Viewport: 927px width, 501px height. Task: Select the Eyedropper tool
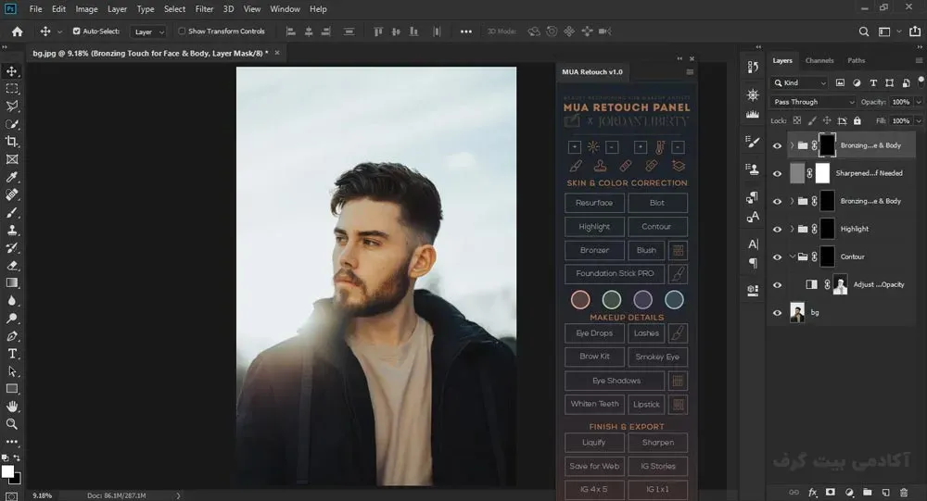(x=12, y=177)
